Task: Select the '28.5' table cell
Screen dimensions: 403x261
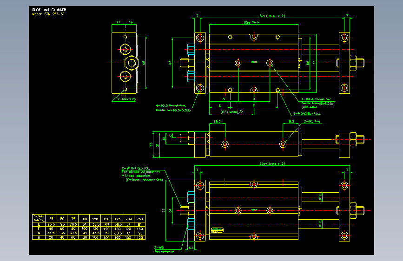Action: click(x=73, y=224)
